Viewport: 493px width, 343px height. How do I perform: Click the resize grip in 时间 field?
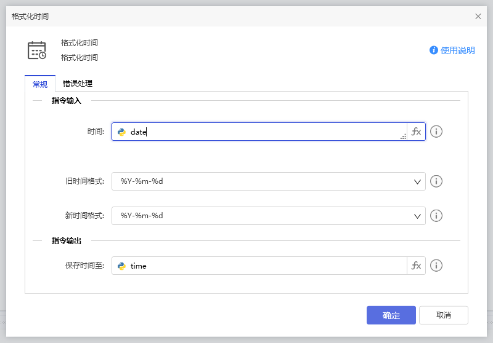(403, 136)
